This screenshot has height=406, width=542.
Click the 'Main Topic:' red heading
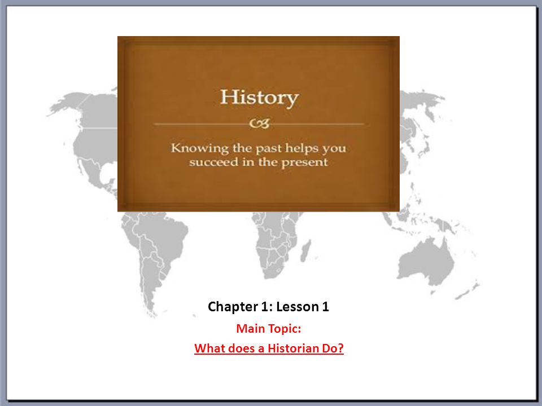point(269,329)
